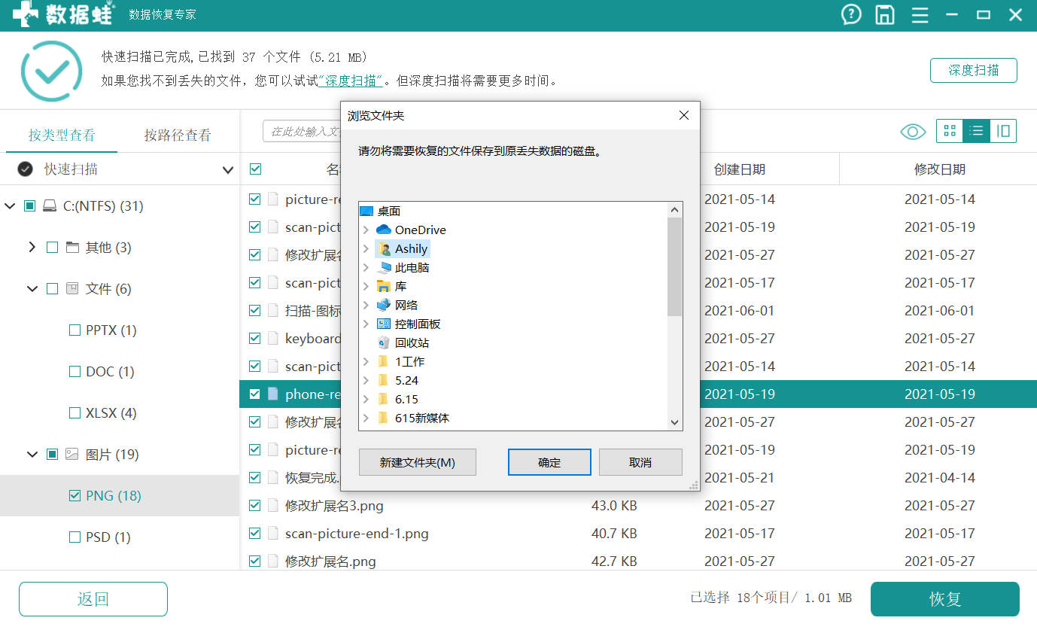The height and width of the screenshot is (636, 1037).
Task: Enable the PSD (1) checkbox
Action: click(x=74, y=537)
